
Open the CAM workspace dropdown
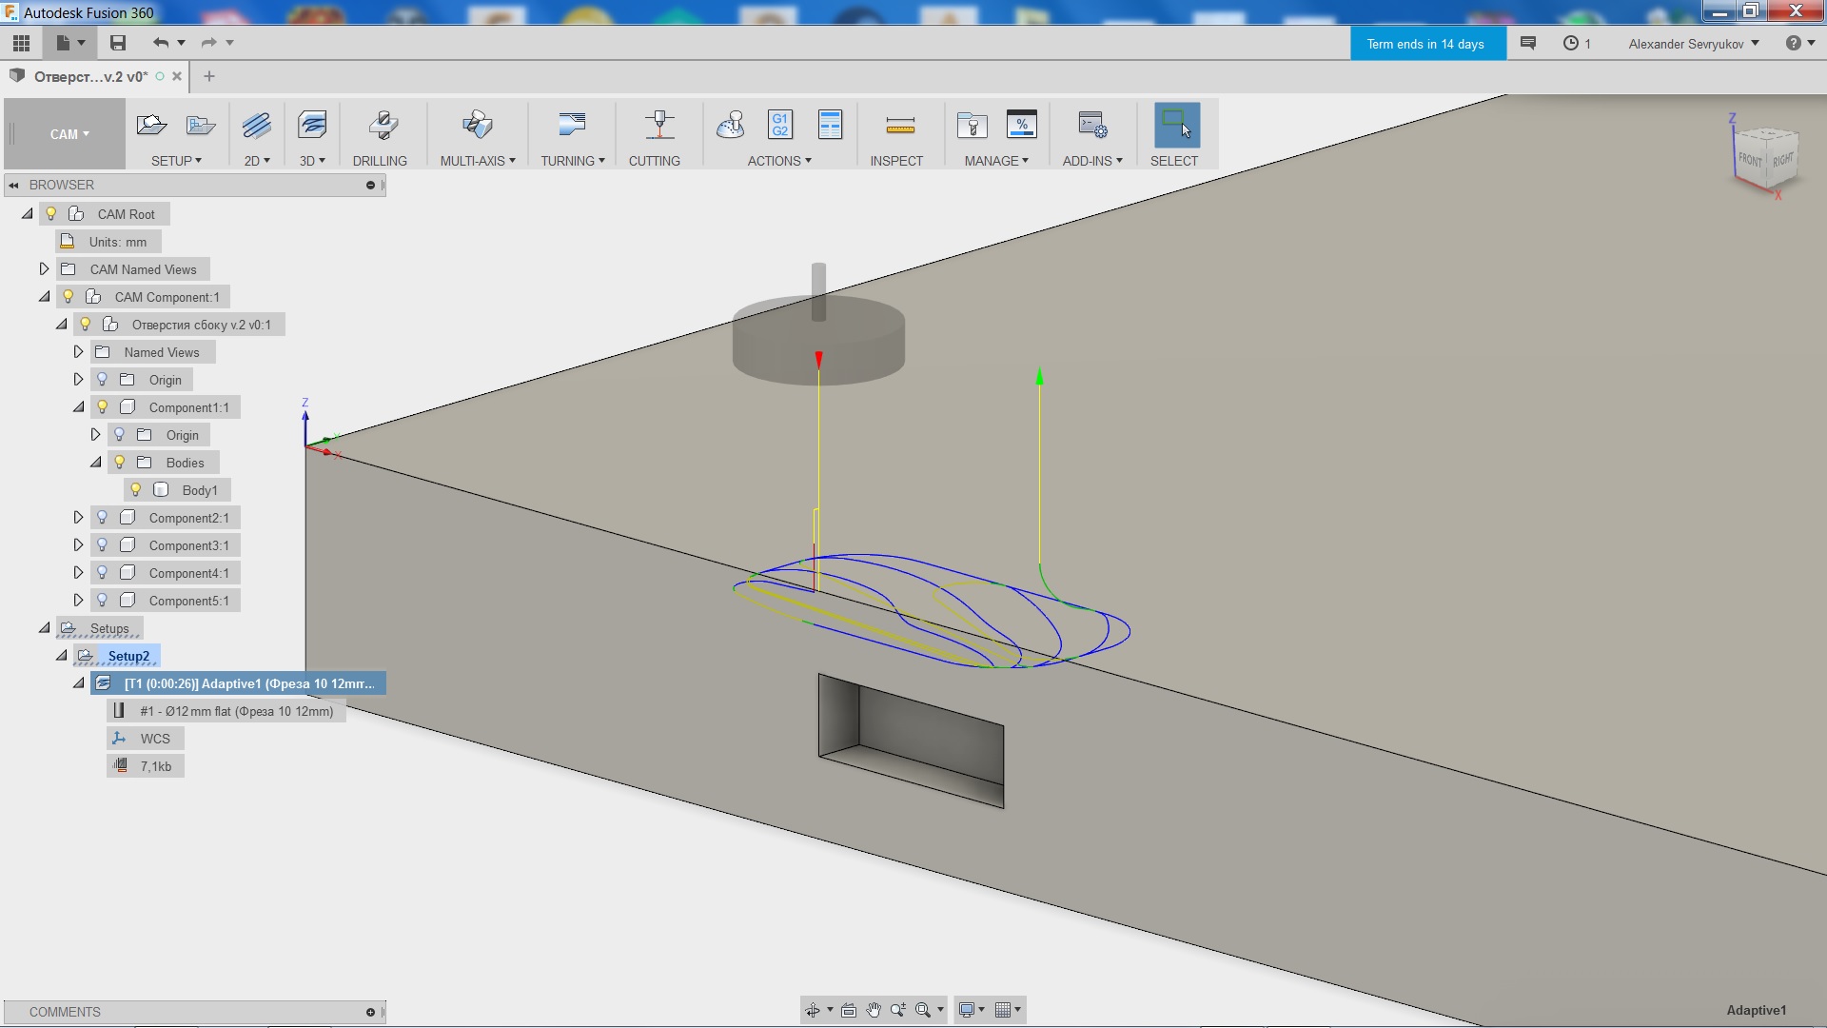69,134
